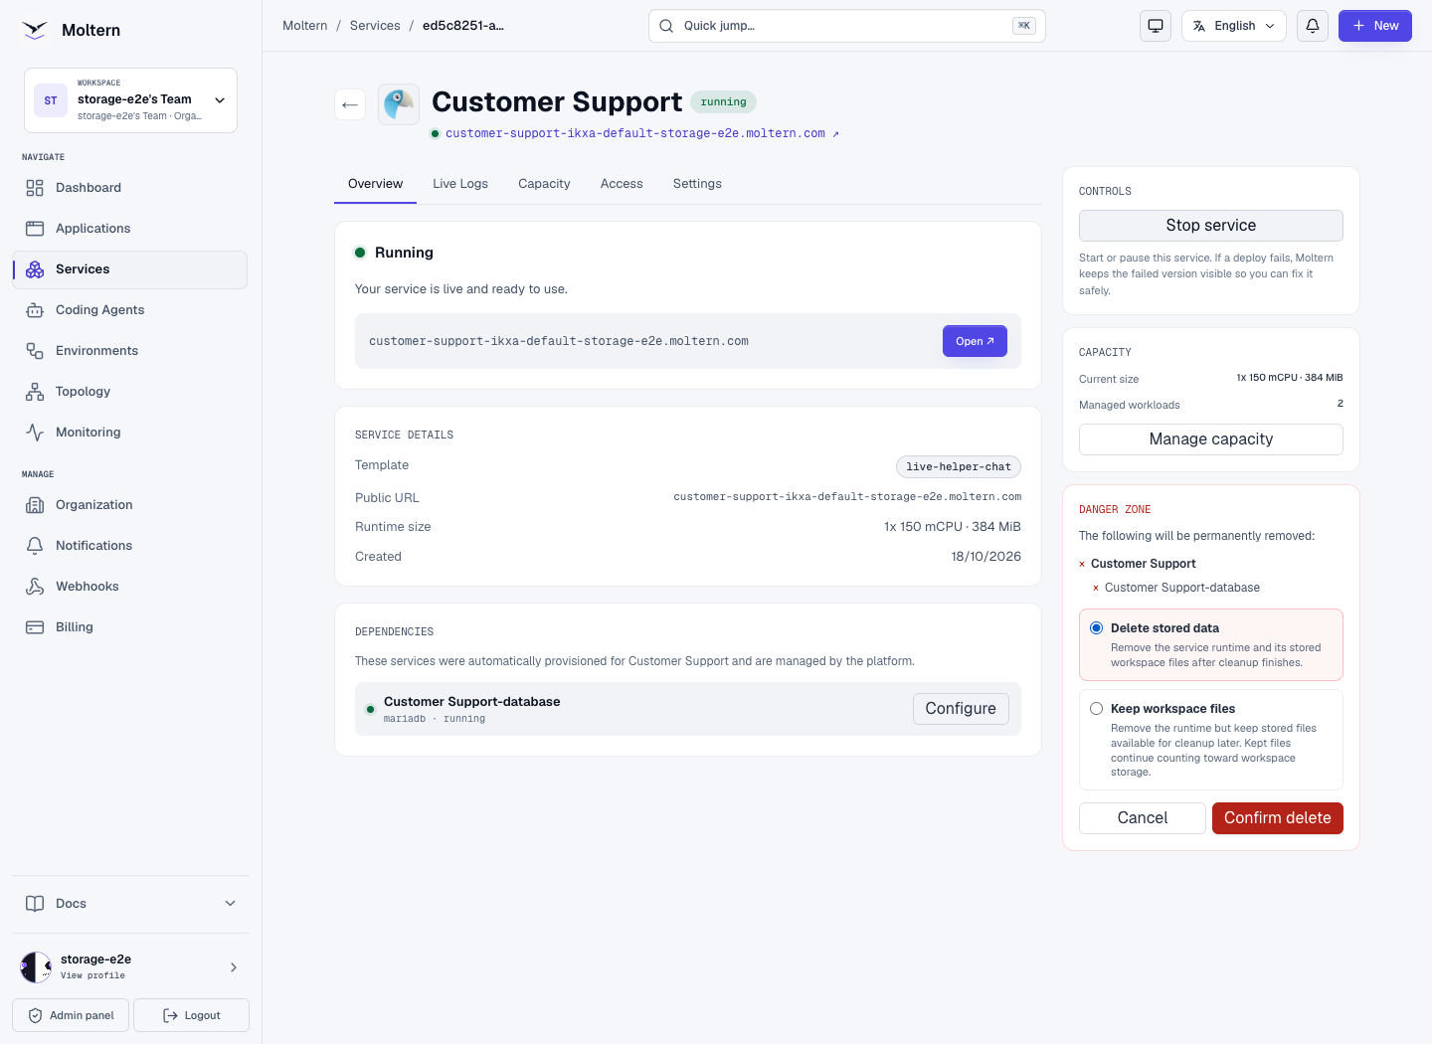
Task: Open Notifications in the sidebar
Action: tap(129, 546)
